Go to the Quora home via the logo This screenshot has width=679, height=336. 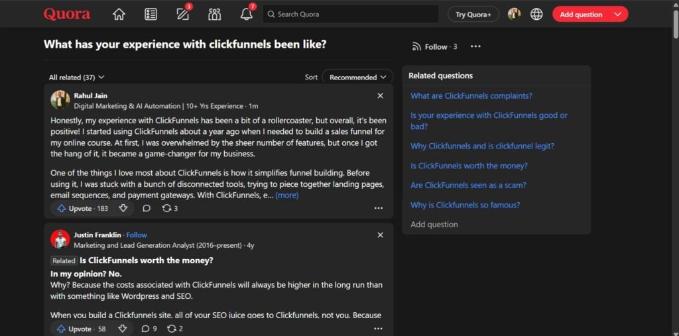(x=67, y=15)
